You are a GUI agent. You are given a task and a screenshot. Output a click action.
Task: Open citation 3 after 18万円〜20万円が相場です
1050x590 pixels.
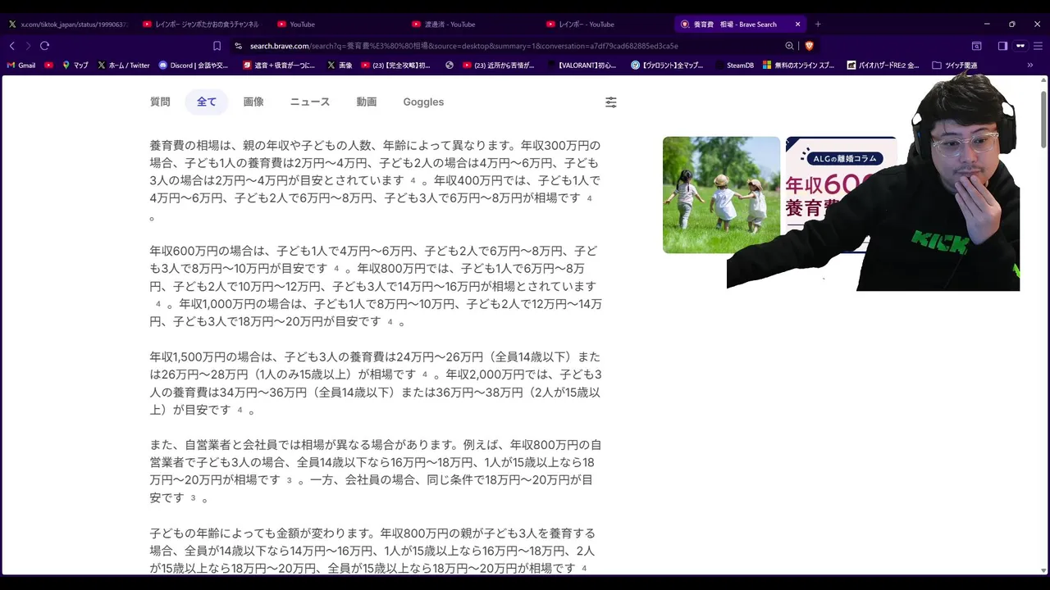pyautogui.click(x=289, y=481)
